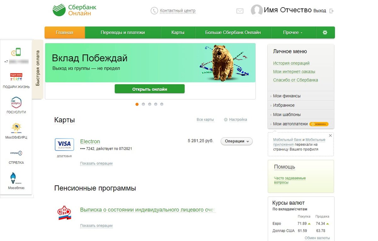The height and width of the screenshot is (241, 378).
Task: Open the mail envelope icon
Action: (x=240, y=11)
